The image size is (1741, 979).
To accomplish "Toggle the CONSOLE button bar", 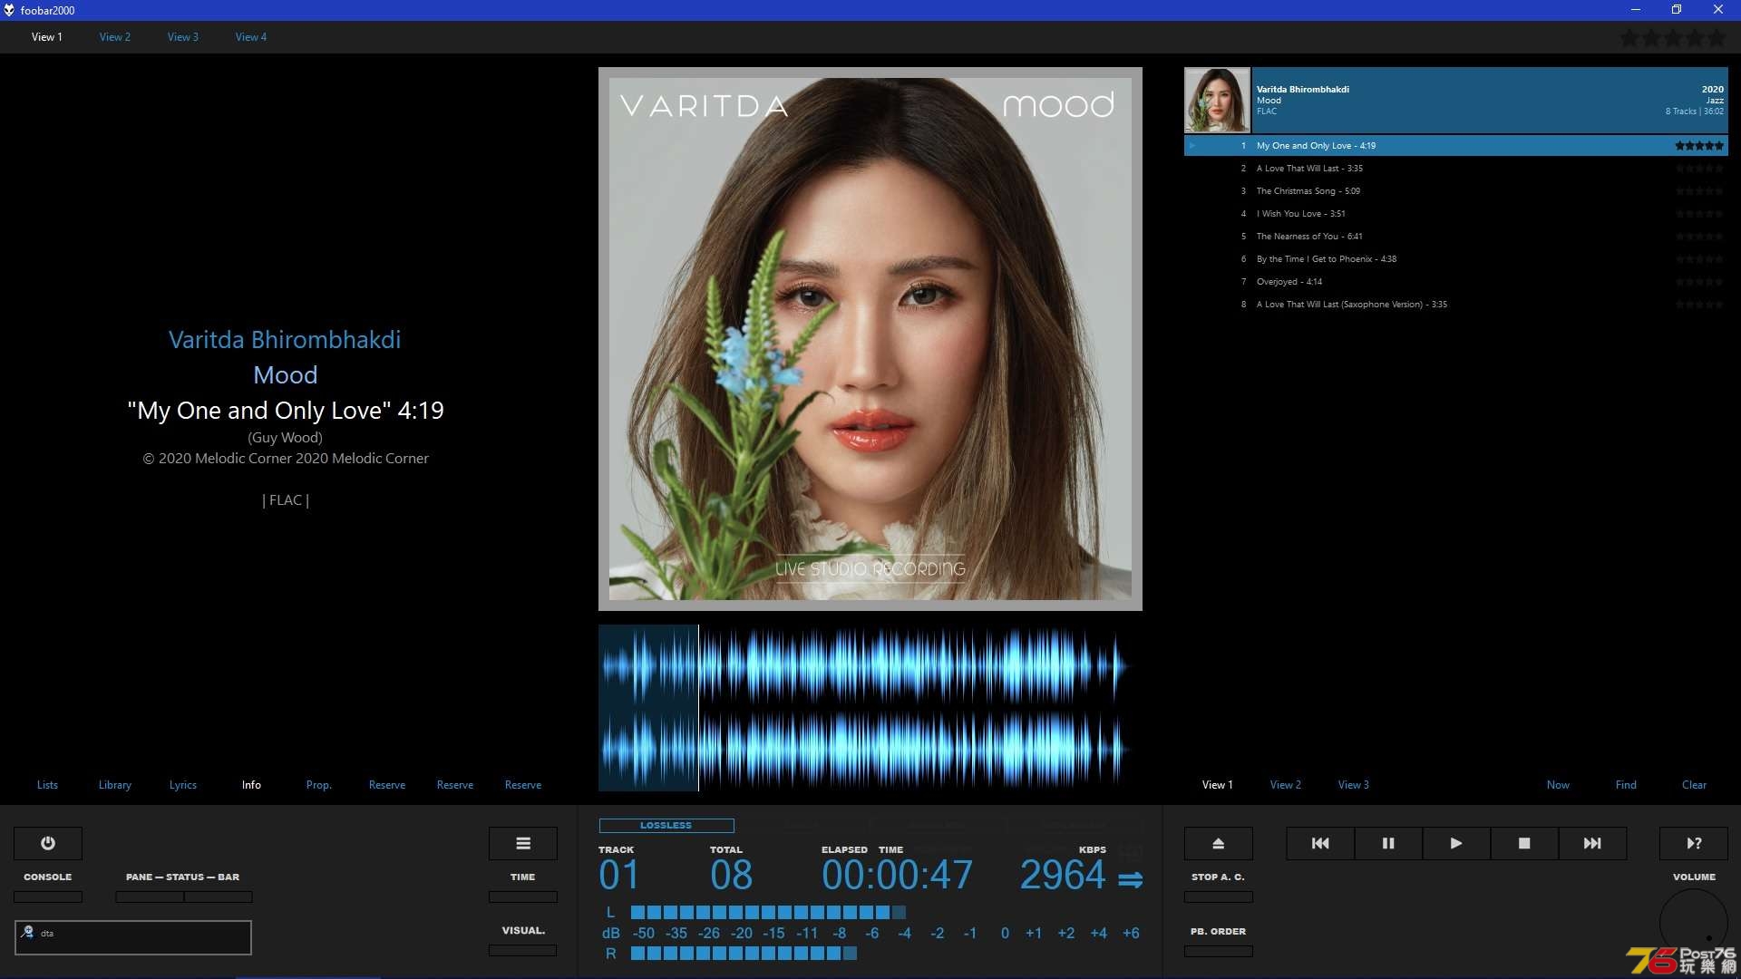I will point(48,897).
